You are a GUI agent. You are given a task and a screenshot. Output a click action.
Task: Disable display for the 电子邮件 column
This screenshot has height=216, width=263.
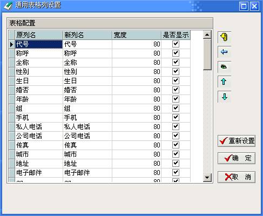pyautogui.click(x=176, y=172)
